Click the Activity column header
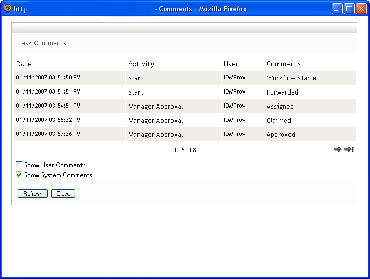Image resolution: width=370 pixels, height=279 pixels. (x=141, y=64)
